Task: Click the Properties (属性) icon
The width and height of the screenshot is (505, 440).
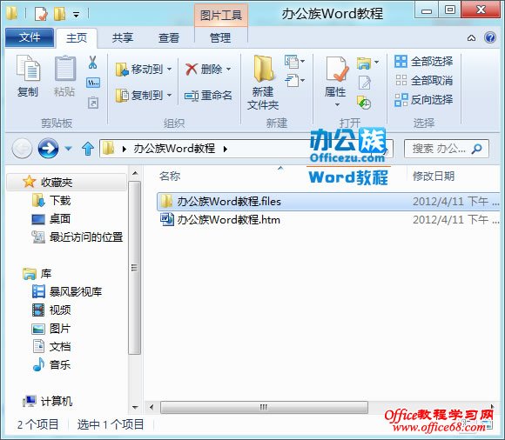Action: click(x=337, y=69)
